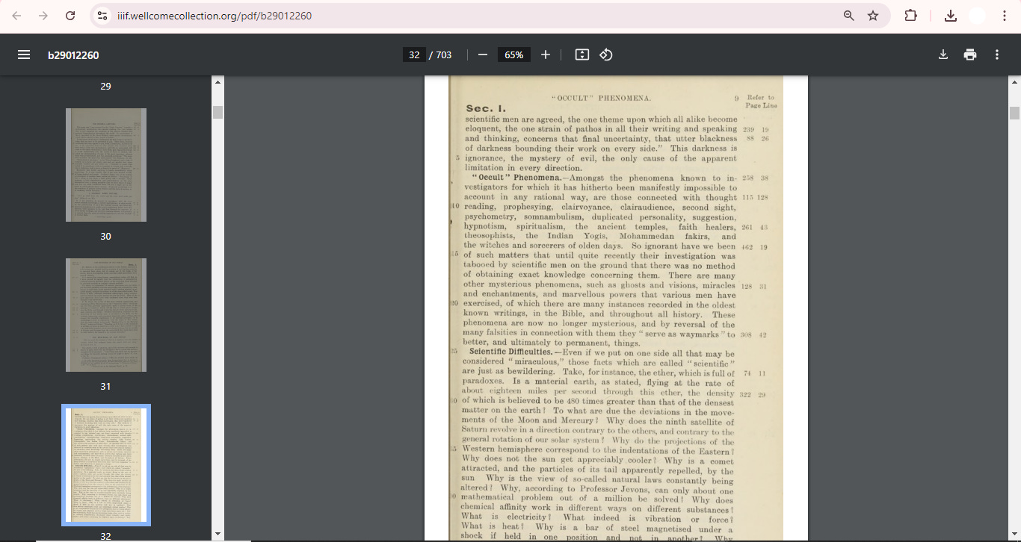This screenshot has width=1021, height=542.
Task: Click the thumbnail label 29
Action: click(x=105, y=87)
